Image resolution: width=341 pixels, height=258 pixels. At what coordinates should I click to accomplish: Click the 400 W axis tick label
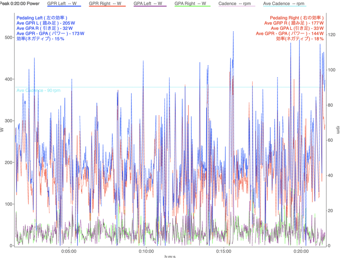click(9, 79)
